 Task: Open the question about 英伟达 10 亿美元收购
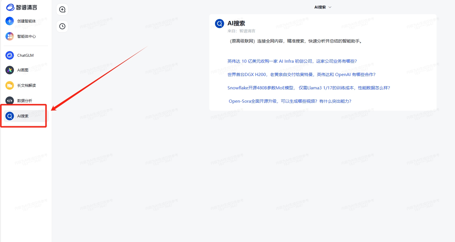[x=292, y=61]
